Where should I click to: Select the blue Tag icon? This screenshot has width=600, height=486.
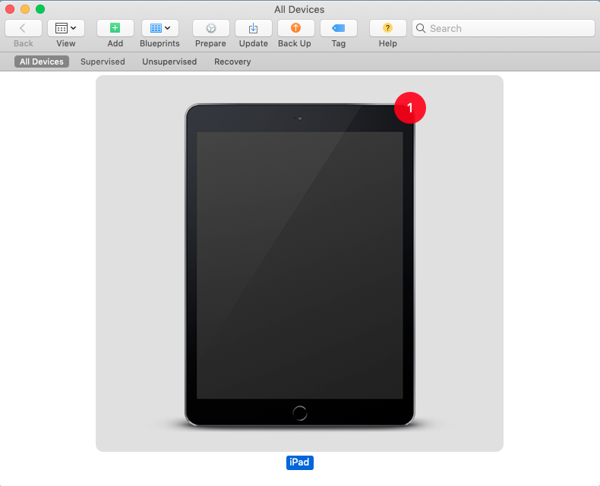coord(339,28)
